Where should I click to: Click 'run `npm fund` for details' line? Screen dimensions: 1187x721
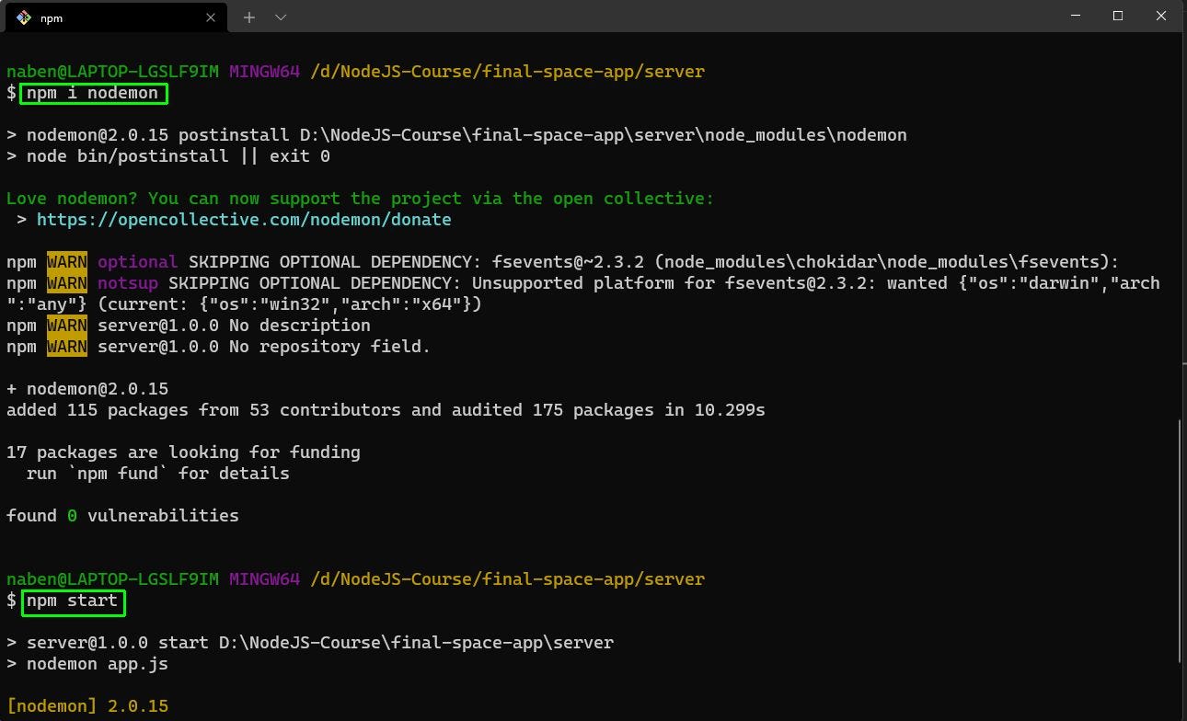158,474
